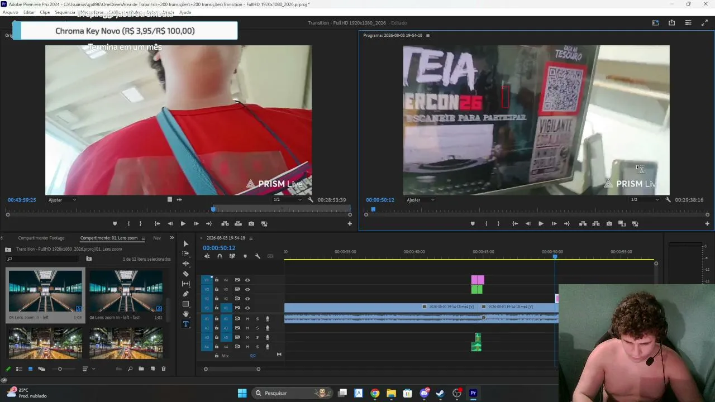This screenshot has height=402, width=715.
Task: Click Export Frame camera in Source monitor
Action: 251,224
